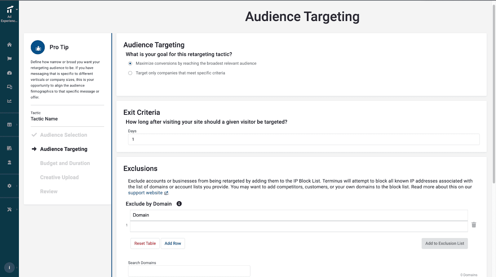Click the info icon beside Exclude by Domain
Screen dimensions: 496x277
[x=179, y=204]
